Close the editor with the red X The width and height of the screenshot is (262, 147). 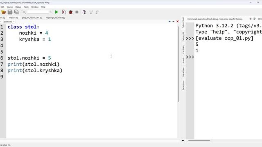click(177, 22)
